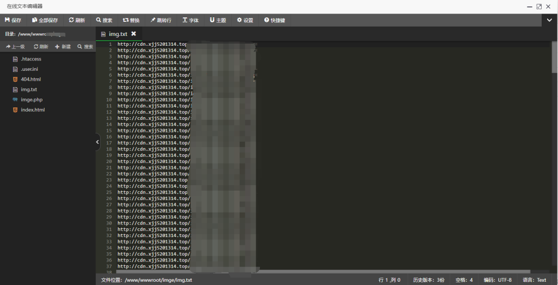Go up one directory with 上一级
Viewport: 558px width, 285px height.
[x=15, y=47]
